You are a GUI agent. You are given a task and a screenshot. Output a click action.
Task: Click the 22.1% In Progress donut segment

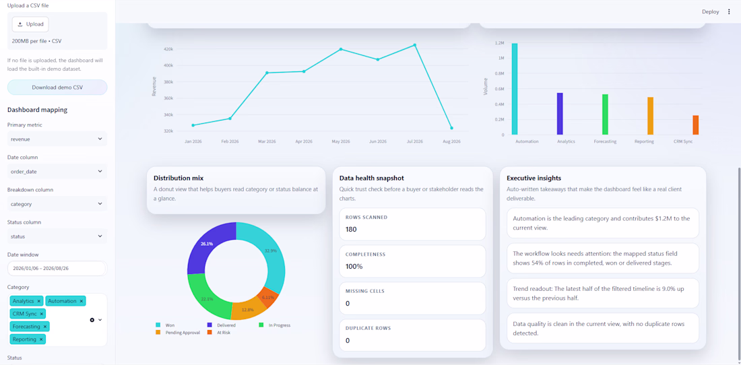coord(205,298)
